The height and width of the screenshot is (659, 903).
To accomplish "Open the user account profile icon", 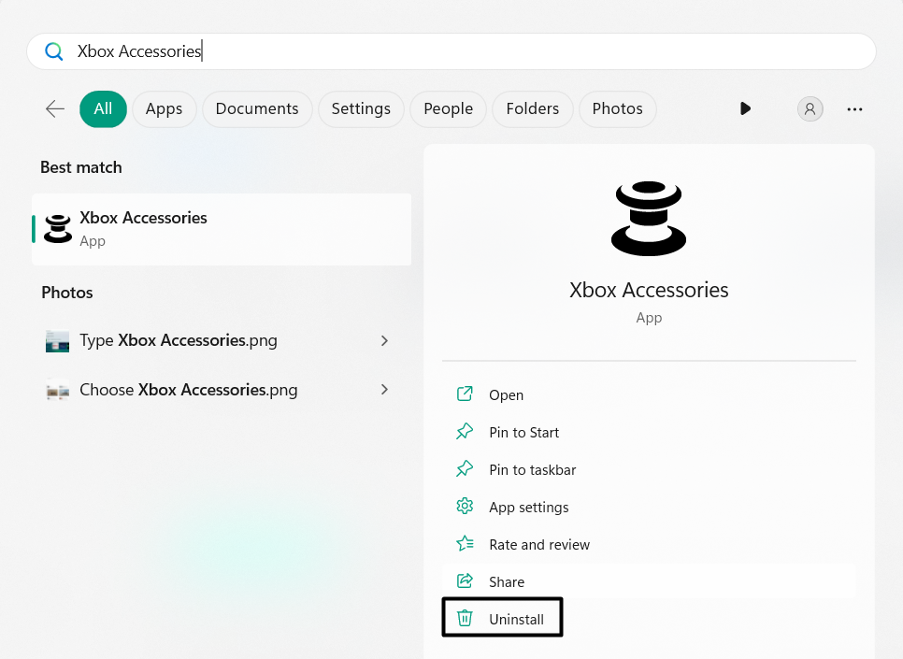I will coord(810,108).
